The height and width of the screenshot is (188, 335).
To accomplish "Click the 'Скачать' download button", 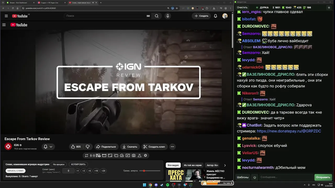I will pos(130,147).
